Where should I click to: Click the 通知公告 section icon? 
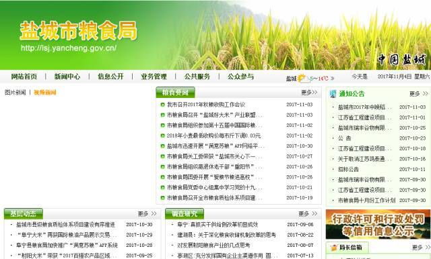pyautogui.click(x=333, y=94)
